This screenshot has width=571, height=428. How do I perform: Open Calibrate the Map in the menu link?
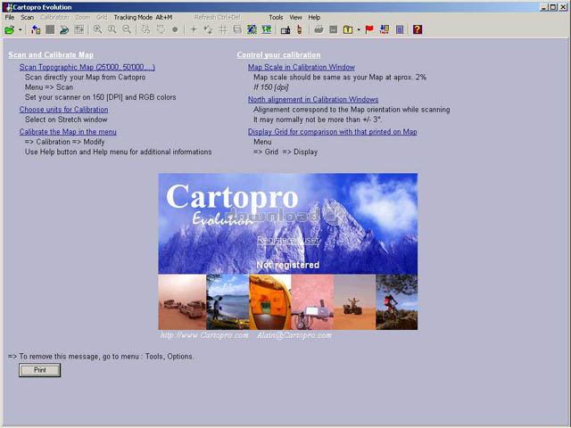click(68, 132)
